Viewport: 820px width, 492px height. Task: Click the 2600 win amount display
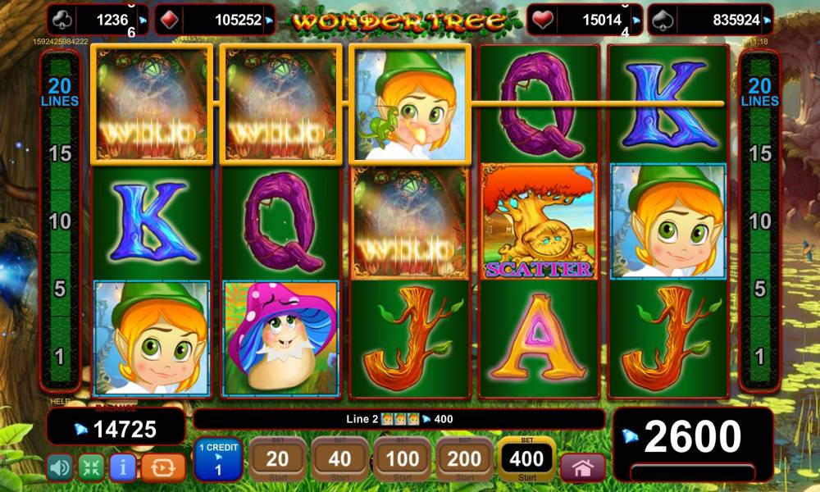693,436
